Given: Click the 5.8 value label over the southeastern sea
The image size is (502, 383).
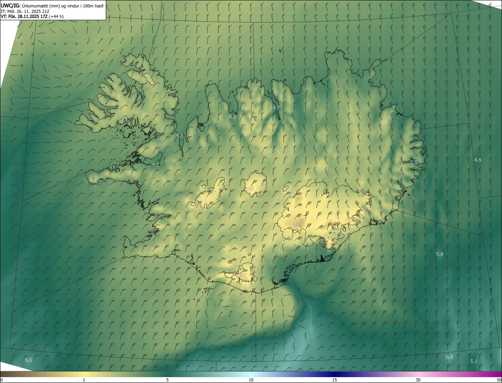Looking at the screenshot, I should pyautogui.click(x=440, y=255).
